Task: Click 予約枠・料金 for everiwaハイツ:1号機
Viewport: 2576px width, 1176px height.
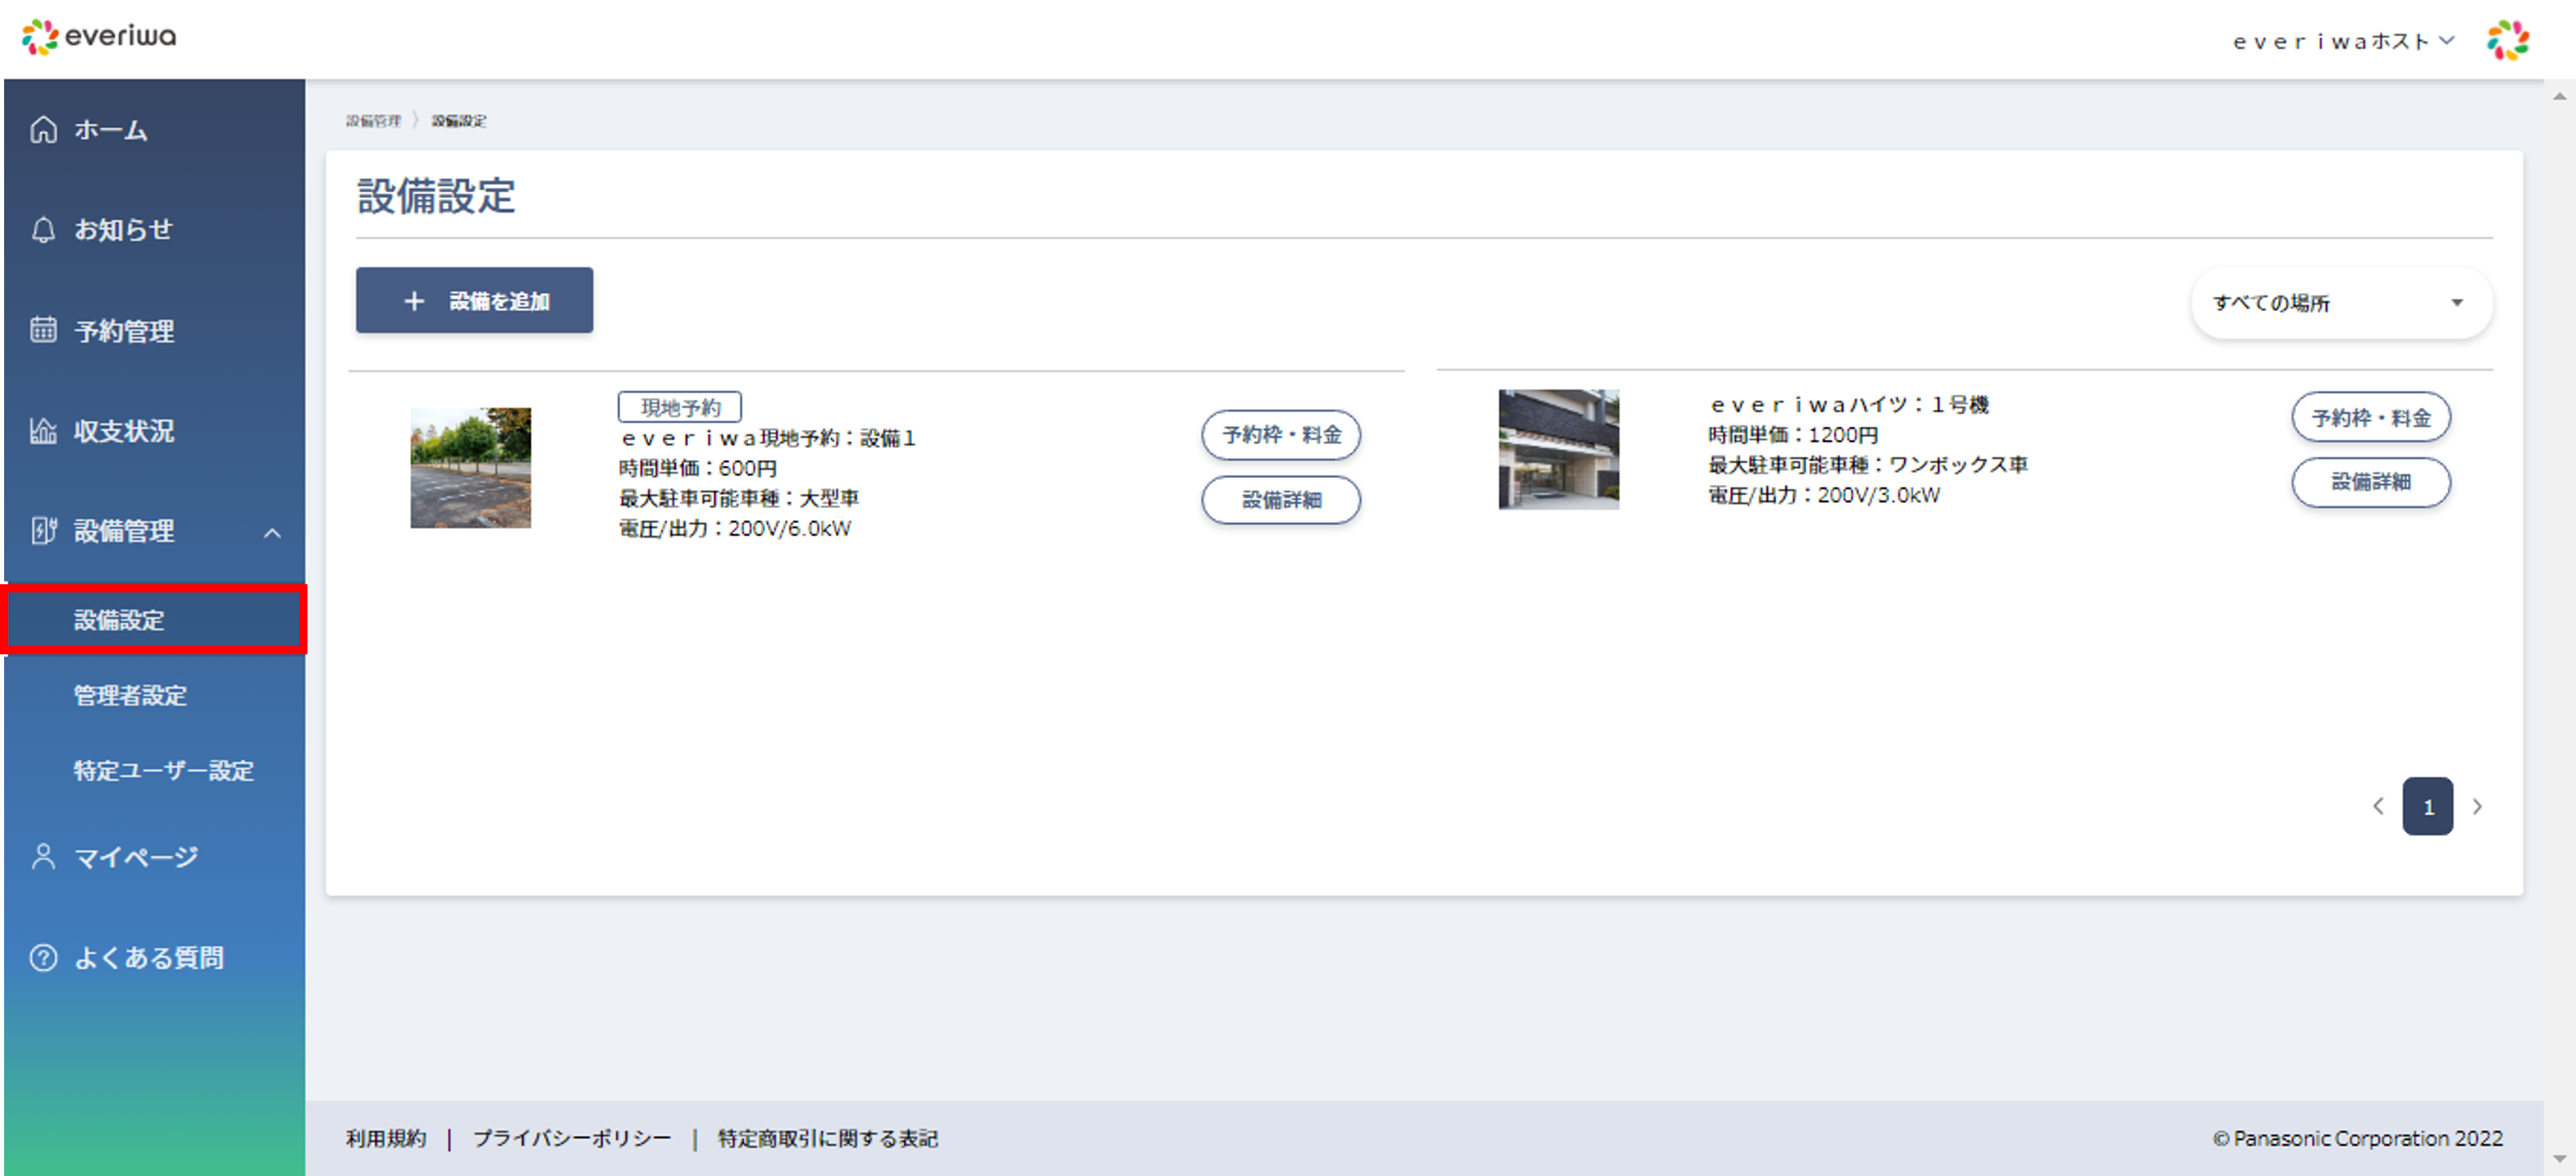Action: (2371, 418)
